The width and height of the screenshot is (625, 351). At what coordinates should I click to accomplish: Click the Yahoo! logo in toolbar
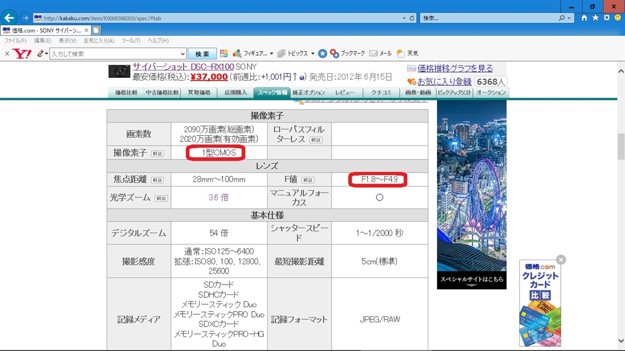coord(21,54)
